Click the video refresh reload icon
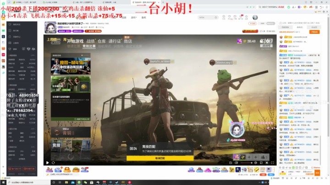Viewport: 330px width, 185px height. click(x=53, y=163)
